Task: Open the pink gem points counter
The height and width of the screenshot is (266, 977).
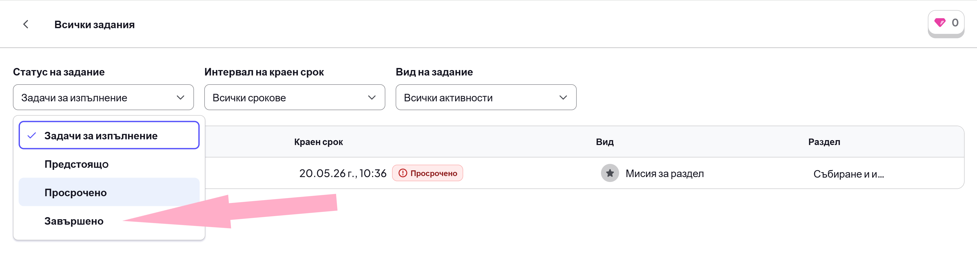Action: (x=945, y=23)
